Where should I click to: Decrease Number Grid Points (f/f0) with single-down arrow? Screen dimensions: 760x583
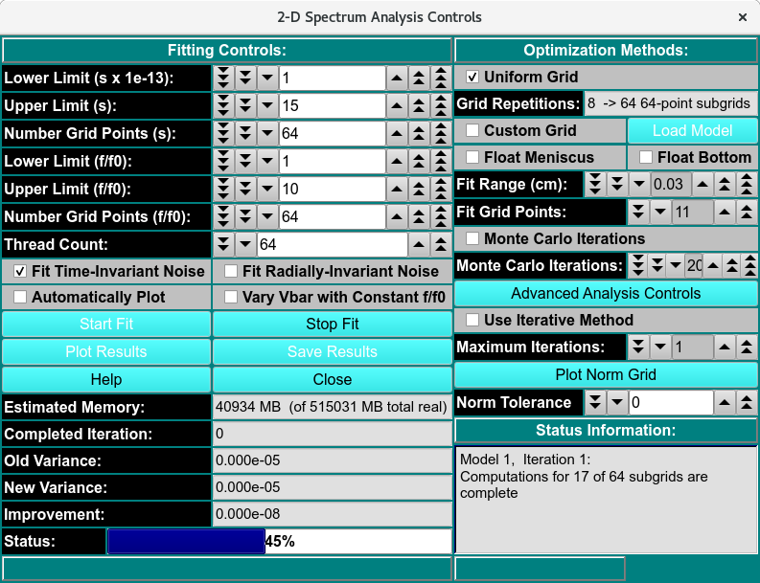pyautogui.click(x=265, y=217)
